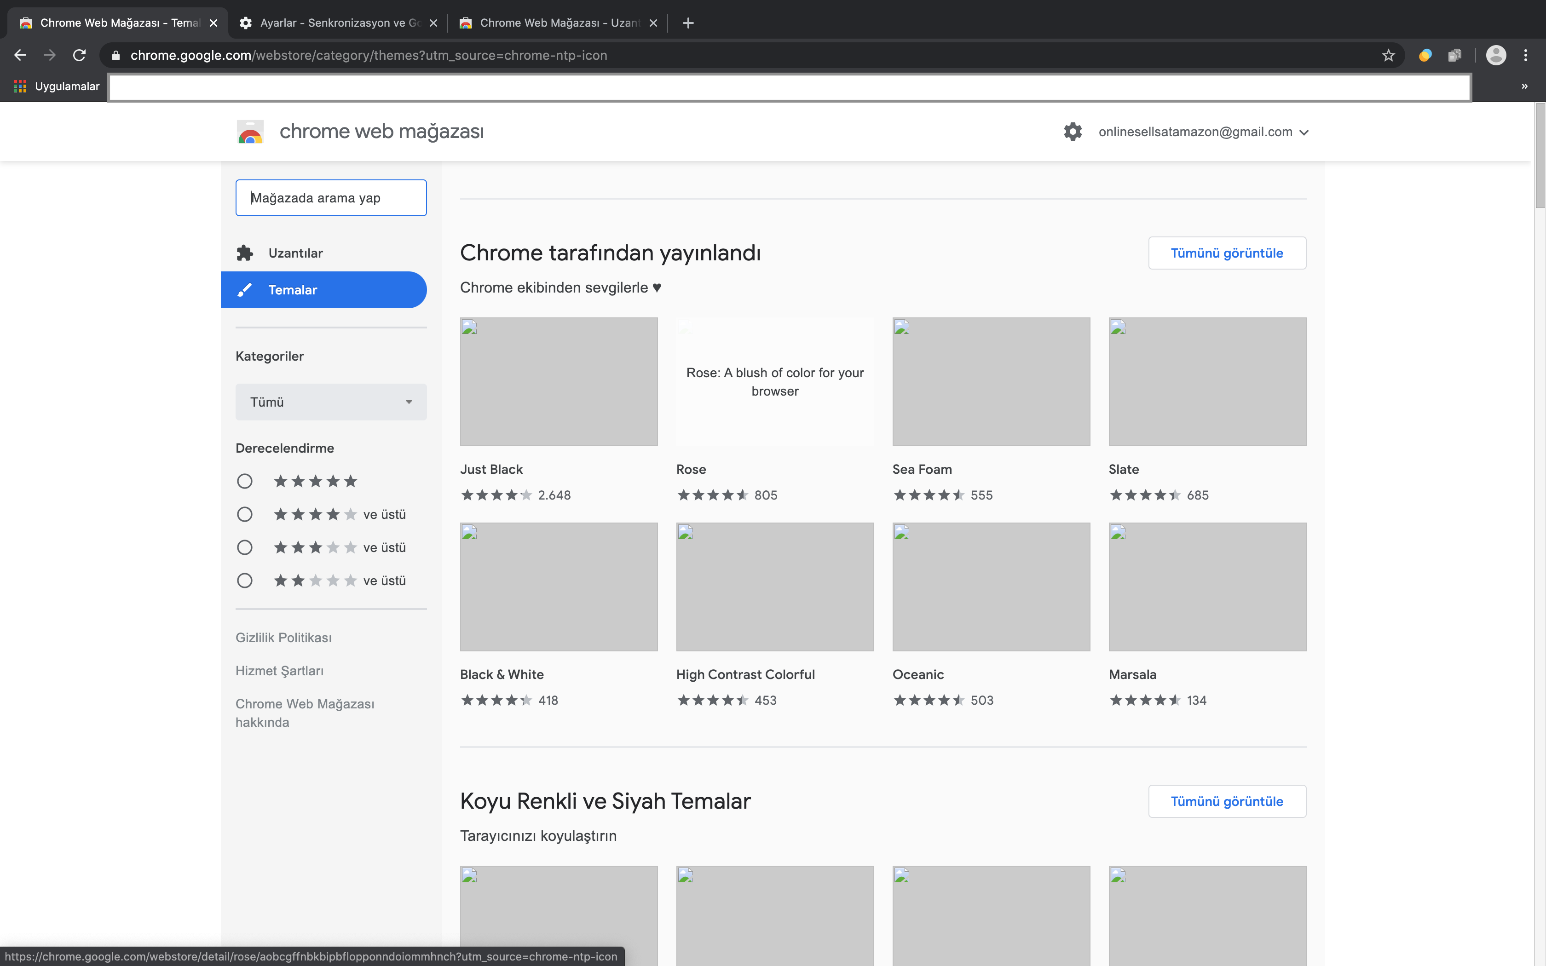
Task: Open the Oceanic theme thumbnail
Action: [991, 587]
